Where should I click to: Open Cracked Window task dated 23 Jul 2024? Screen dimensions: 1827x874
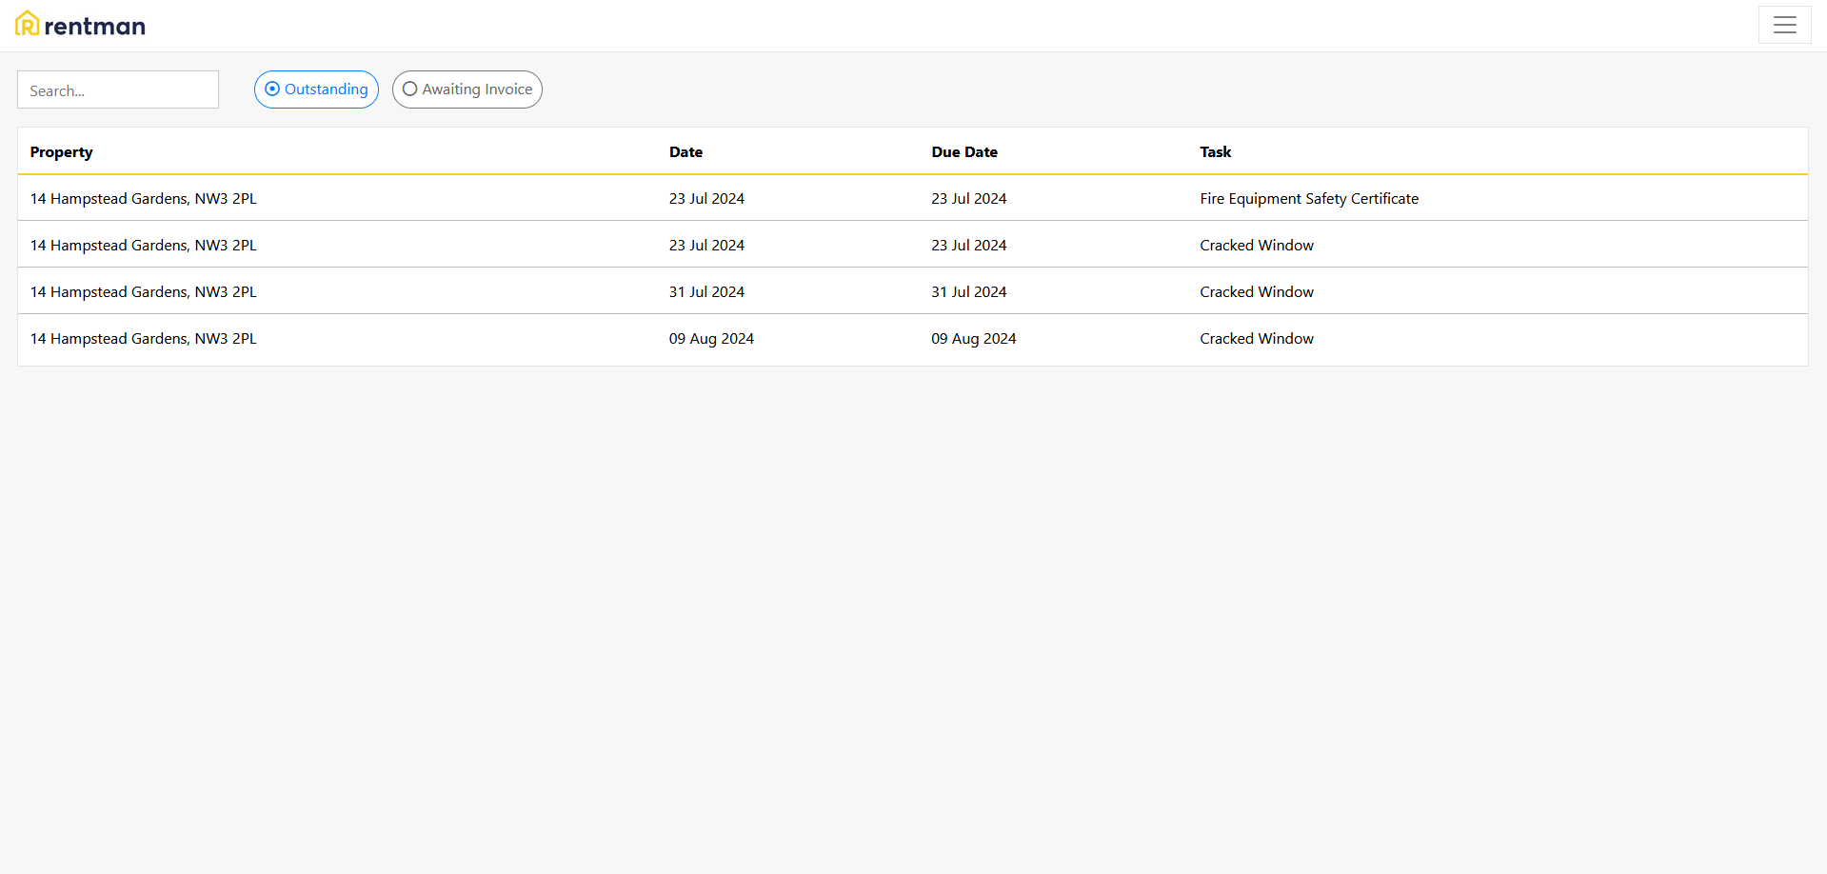[x=1256, y=246]
